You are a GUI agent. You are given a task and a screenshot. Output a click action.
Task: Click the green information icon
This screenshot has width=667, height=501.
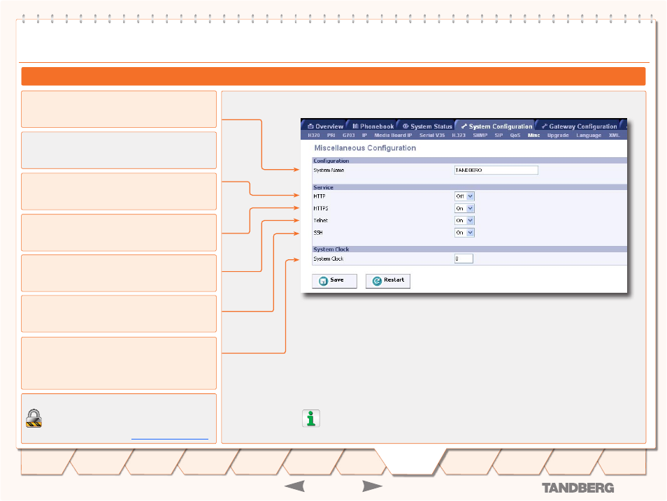tap(311, 419)
